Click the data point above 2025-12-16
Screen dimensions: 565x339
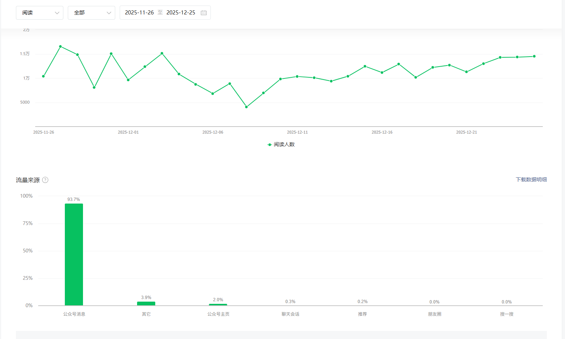click(x=382, y=73)
